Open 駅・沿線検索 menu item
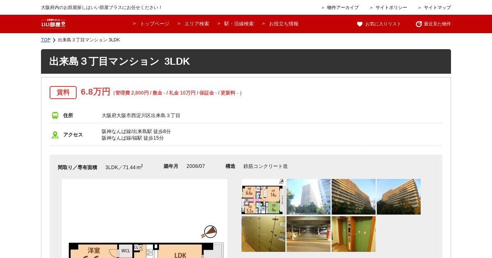Screen dimensions: 492x258 tap(239, 24)
